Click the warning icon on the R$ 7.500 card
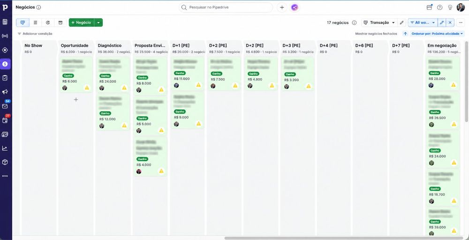The height and width of the screenshot is (240, 469). (x=235, y=85)
